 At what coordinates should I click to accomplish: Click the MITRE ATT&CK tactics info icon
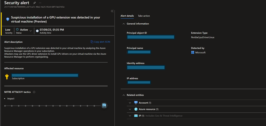tap(34, 92)
